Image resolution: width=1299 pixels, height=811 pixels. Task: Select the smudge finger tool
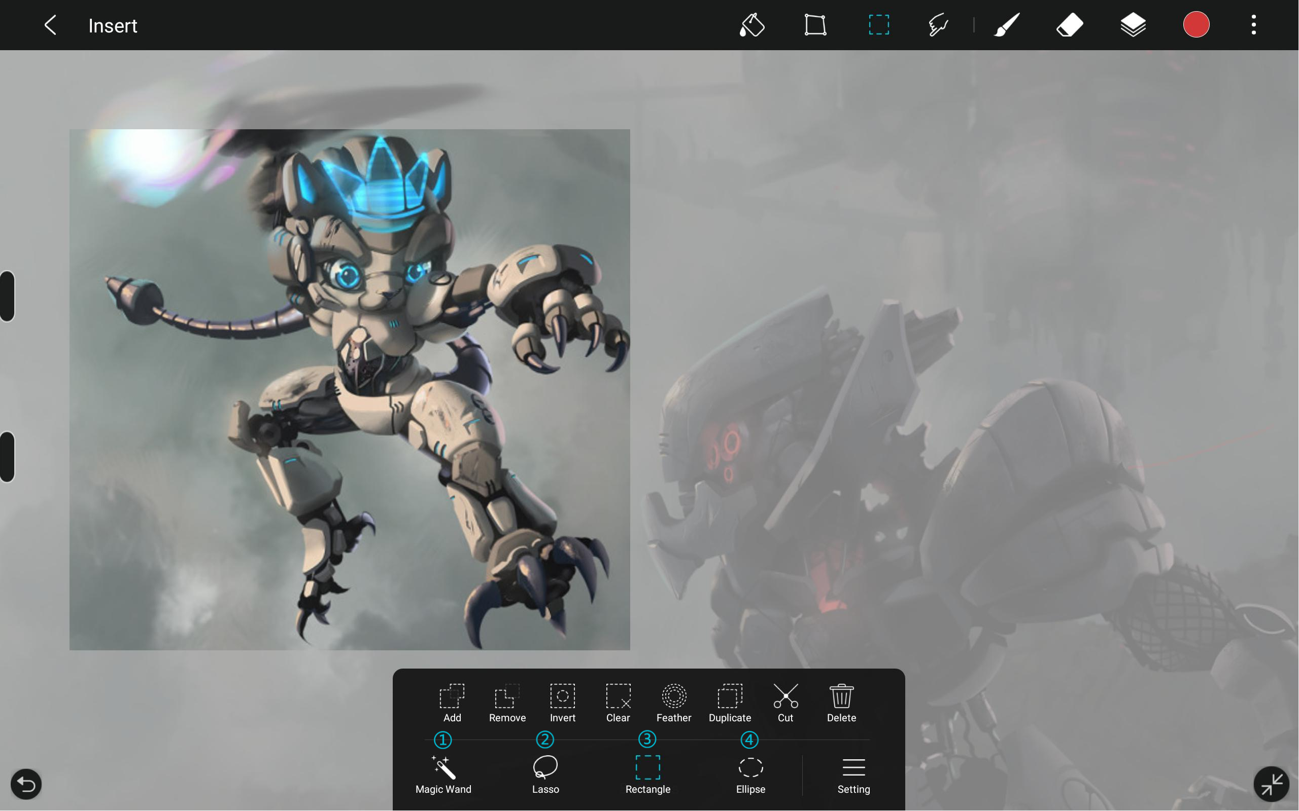938,25
